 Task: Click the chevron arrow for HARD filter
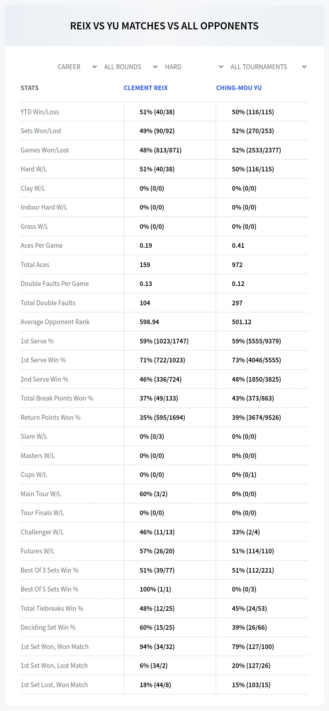click(x=221, y=67)
